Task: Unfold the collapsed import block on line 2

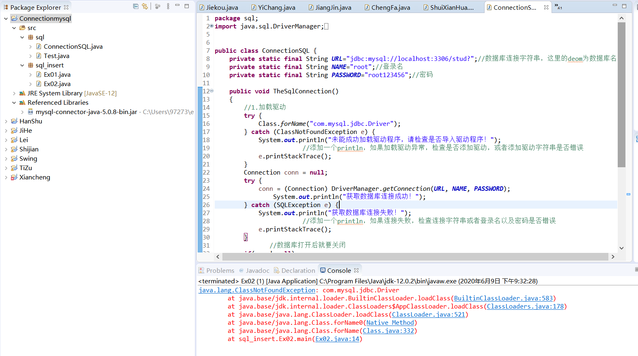Action: point(211,26)
